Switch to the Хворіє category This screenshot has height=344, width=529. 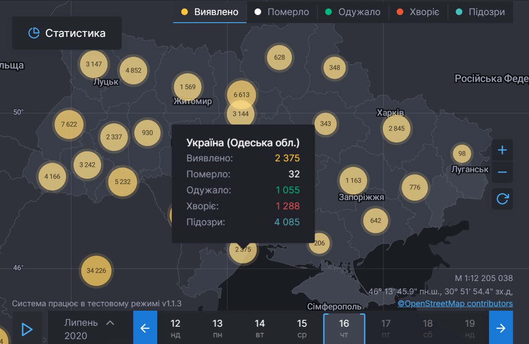coord(418,12)
